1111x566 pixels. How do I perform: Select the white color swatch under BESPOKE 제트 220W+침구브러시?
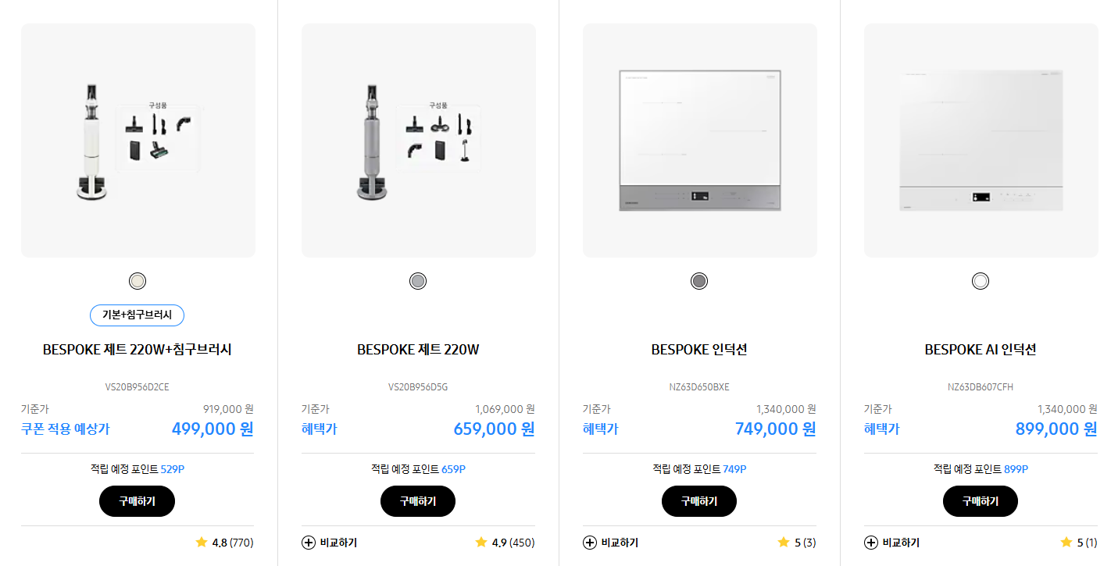click(137, 279)
